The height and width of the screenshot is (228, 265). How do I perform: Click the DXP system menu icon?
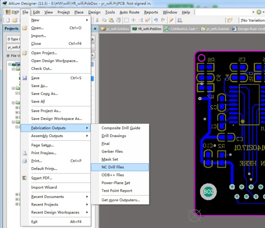[8, 12]
